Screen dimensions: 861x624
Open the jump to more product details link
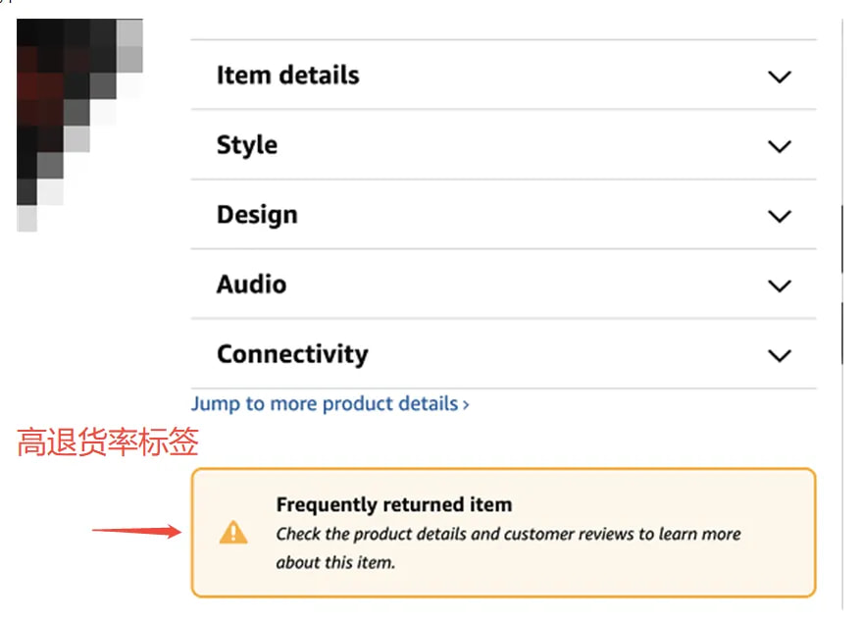pyautogui.click(x=329, y=402)
